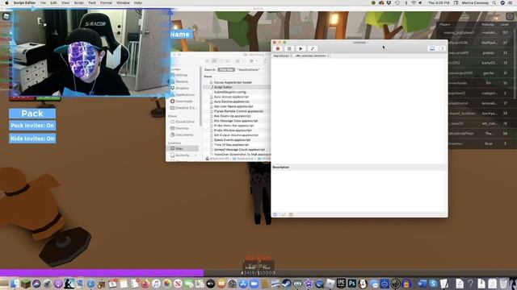
Task: Choose "Applications" search scope in Finder
Action: 249,70
